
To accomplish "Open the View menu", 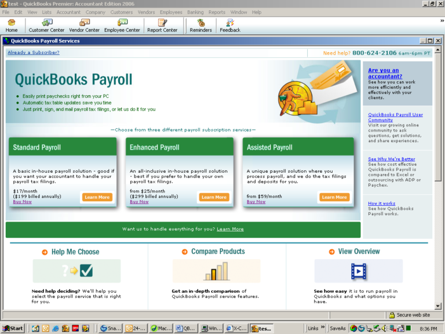I will (32, 12).
